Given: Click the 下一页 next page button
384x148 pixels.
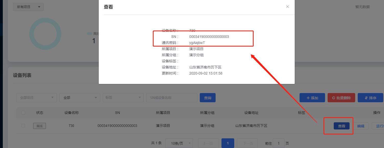Looking at the screenshot, I should coord(247,143).
